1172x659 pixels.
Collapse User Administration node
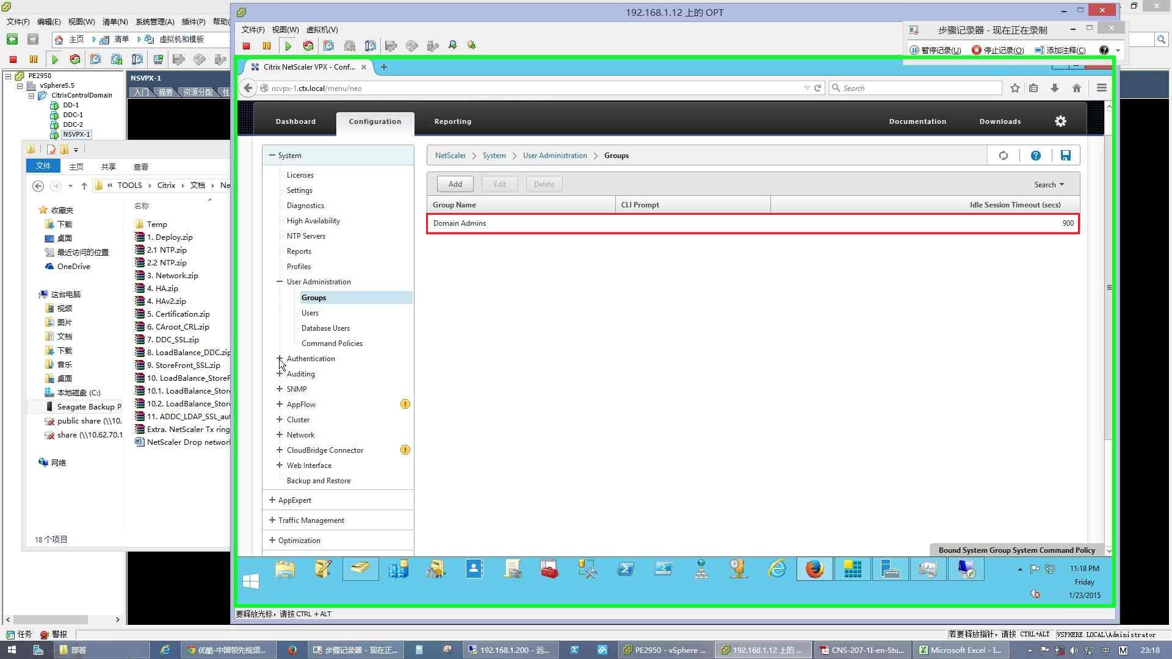280,282
